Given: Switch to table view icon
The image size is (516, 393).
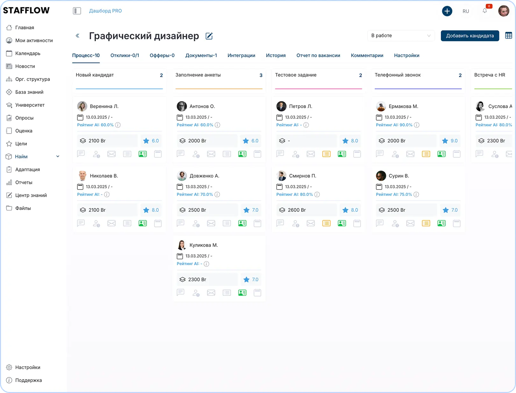Looking at the screenshot, I should (x=508, y=36).
